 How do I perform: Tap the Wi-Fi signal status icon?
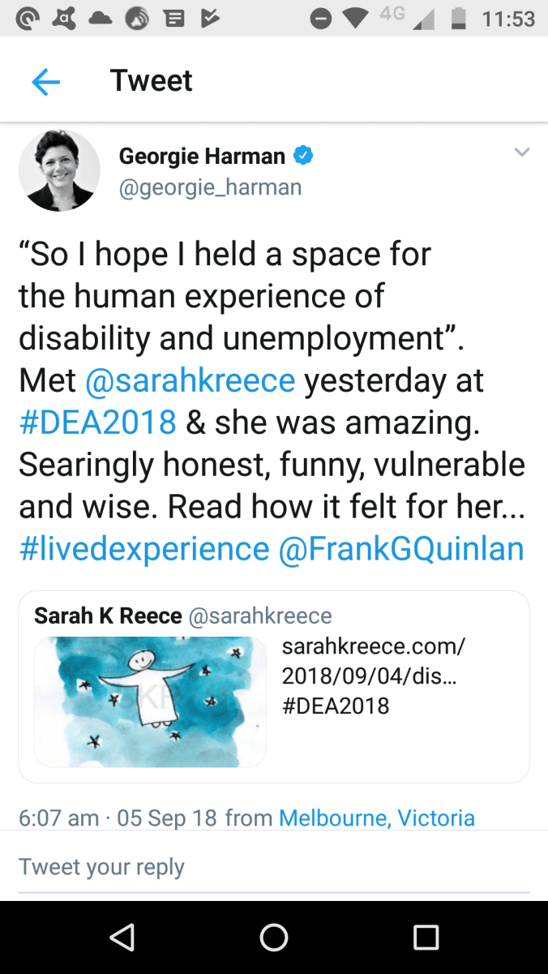[356, 19]
